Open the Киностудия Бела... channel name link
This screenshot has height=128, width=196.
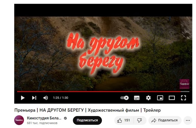(x=44, y=118)
